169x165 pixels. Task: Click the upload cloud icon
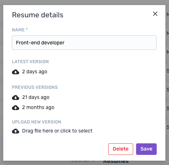coord(16,131)
